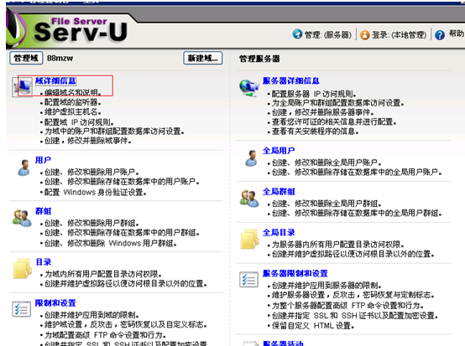Open the 管理 (服务器) menu in header
The width and height of the screenshot is (465, 346).
click(x=322, y=34)
